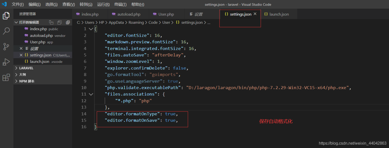Click false value of explorer.confirmDelete
Image resolution: width=389 pixels, height=148 pixels.
click(x=180, y=68)
